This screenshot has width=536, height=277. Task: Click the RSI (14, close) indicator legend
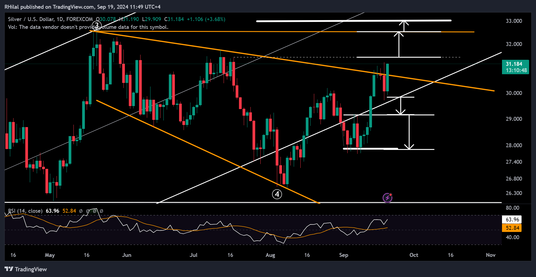coord(25,211)
